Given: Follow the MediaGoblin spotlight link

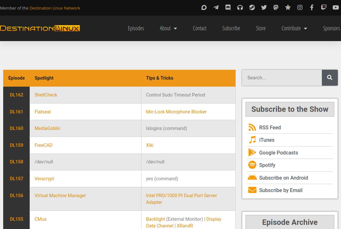Looking at the screenshot, I should tap(47, 128).
